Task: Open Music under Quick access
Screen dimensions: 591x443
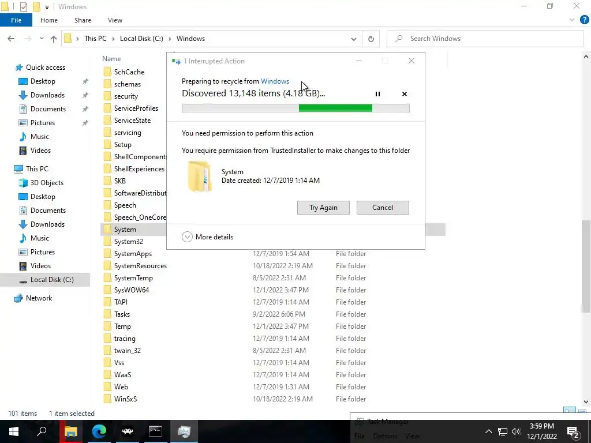Action: (x=40, y=137)
